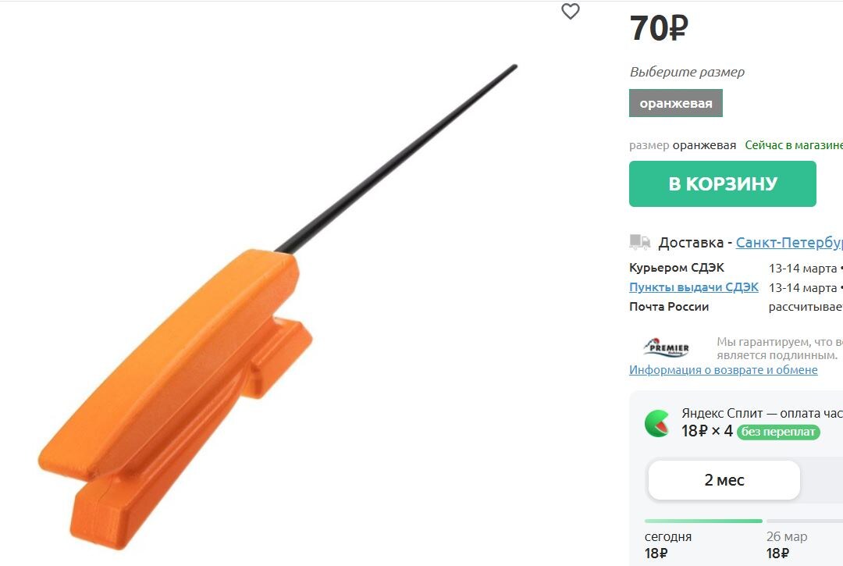This screenshot has width=843, height=566.
Task: Click the Яндекс Сплит logo icon
Action: (657, 423)
